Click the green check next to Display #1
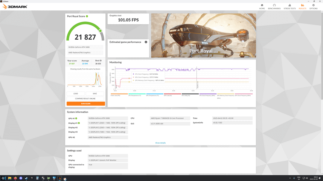The width and height of the screenshot is (323, 181). tap(79, 123)
